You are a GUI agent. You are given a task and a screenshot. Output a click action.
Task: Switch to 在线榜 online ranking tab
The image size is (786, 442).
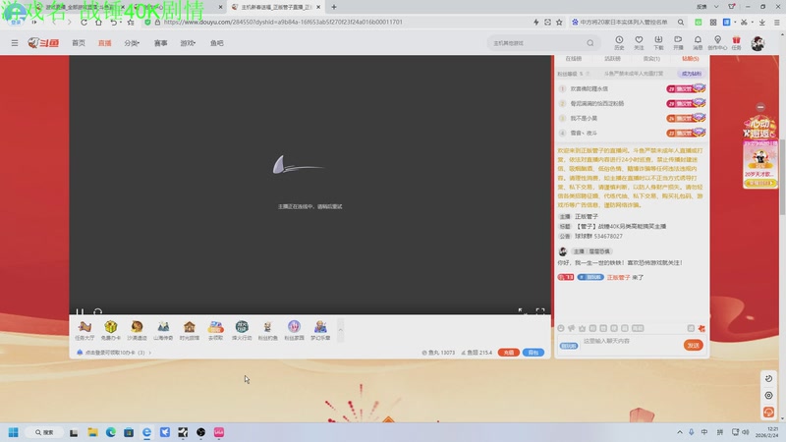574,59
